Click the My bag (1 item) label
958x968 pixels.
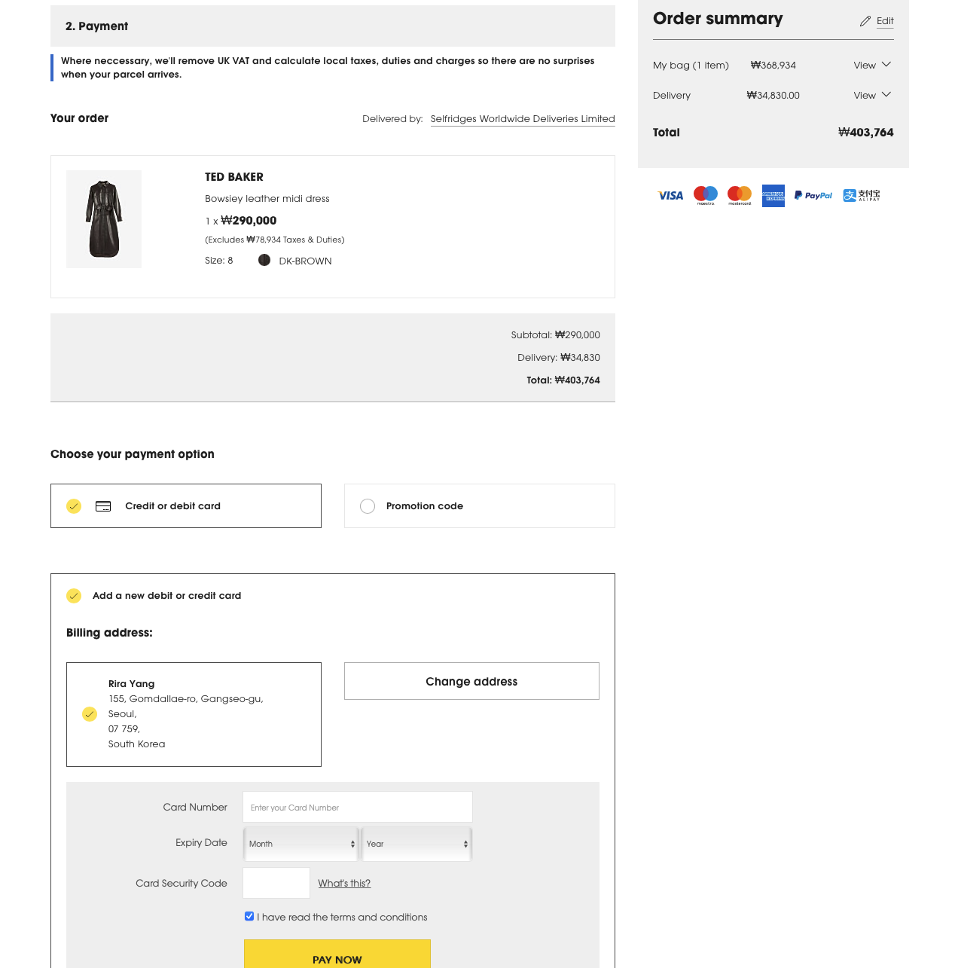pos(691,66)
